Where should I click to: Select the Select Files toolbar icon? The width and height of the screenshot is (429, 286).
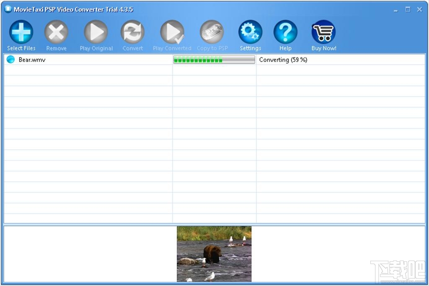click(21, 31)
